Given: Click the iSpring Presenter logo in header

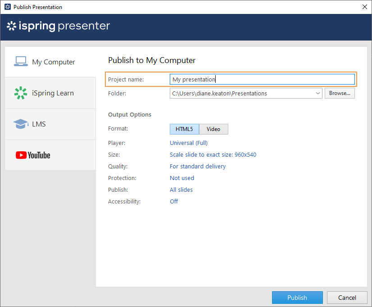Looking at the screenshot, I should click(x=58, y=26).
